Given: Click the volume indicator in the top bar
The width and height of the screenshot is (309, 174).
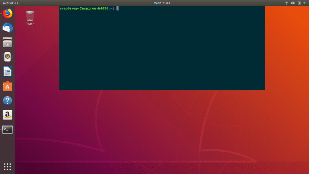Looking at the screenshot, I should tap(292, 3).
